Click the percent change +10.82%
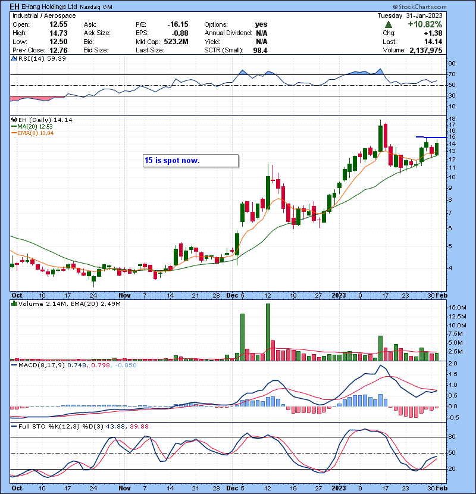Screen dimensions: 476x494 pyautogui.click(x=425, y=24)
